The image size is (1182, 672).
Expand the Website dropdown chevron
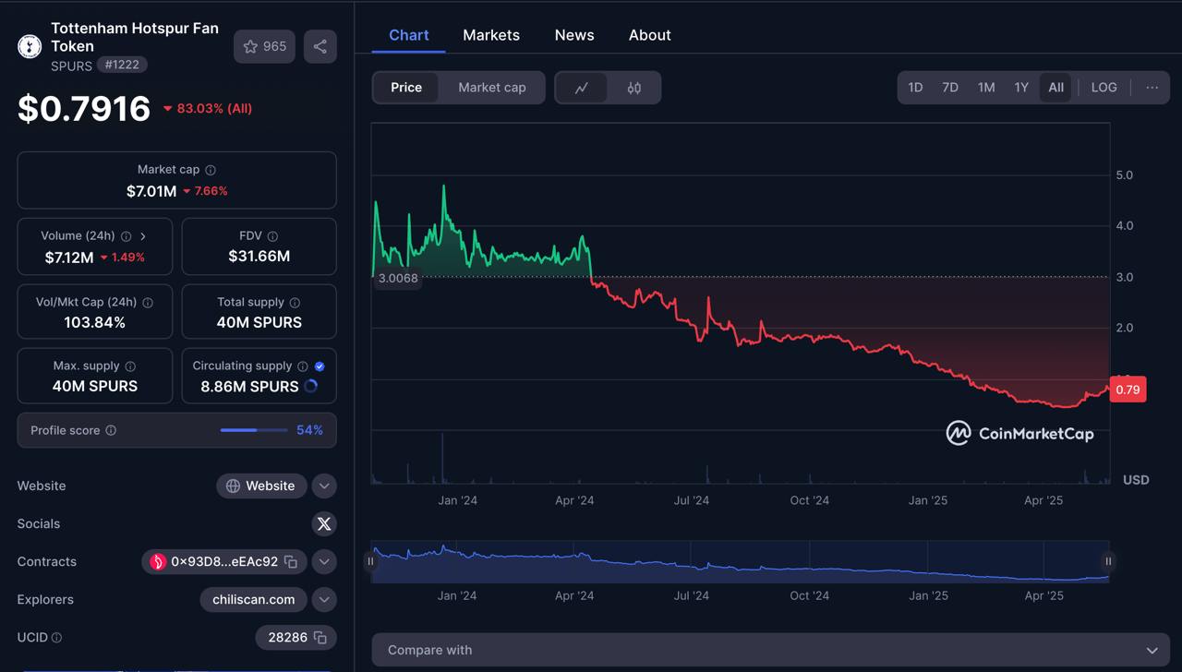pyautogui.click(x=324, y=486)
